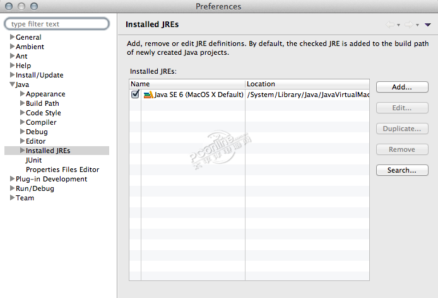The height and width of the screenshot is (298, 438).
Task: Select the Compiler preferences item
Action: (41, 122)
